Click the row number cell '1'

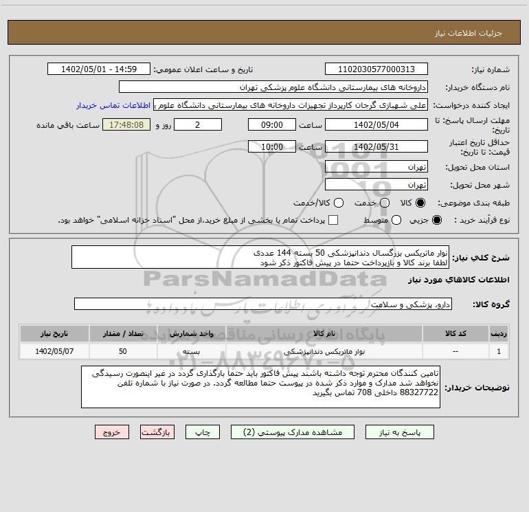pyautogui.click(x=499, y=351)
